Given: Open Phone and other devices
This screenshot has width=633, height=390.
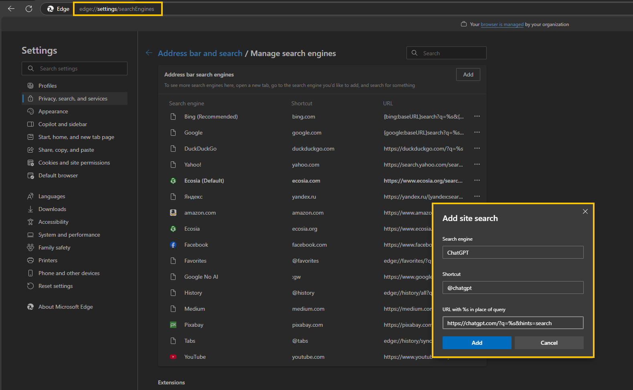Looking at the screenshot, I should pyautogui.click(x=75, y=273).
